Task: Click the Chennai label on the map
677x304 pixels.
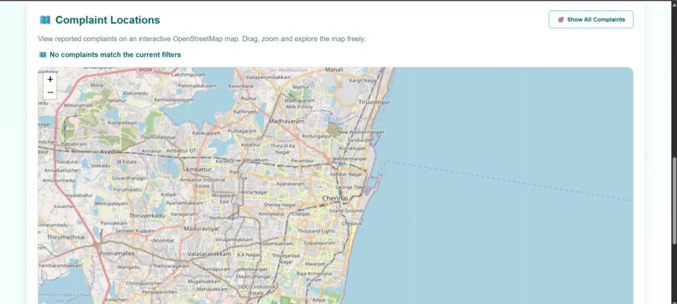Action: pos(334,198)
